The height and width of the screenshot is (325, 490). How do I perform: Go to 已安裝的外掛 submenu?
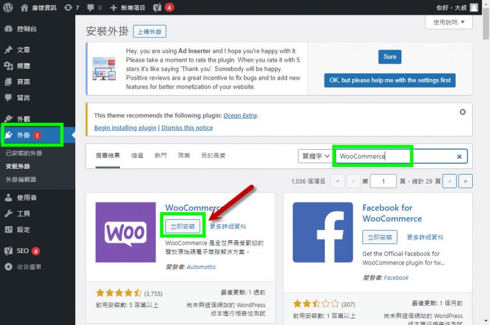click(x=24, y=154)
